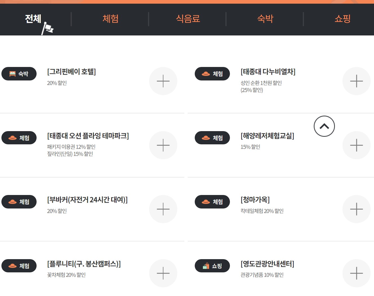Screen dimensions: 374x296
Task: Click the hat icon beside 태종대 다누비열차
Action: coord(206,74)
